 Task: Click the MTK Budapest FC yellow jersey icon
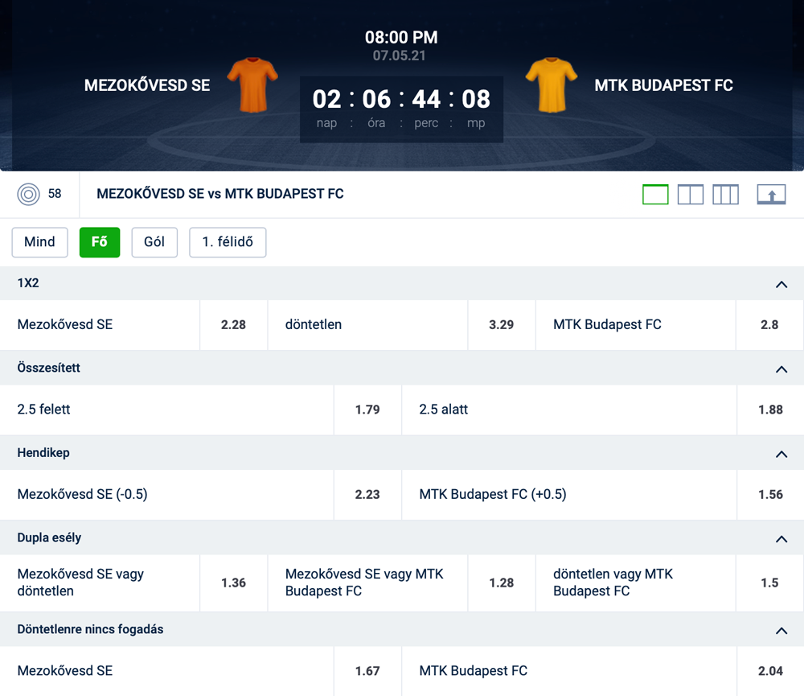pyautogui.click(x=552, y=84)
